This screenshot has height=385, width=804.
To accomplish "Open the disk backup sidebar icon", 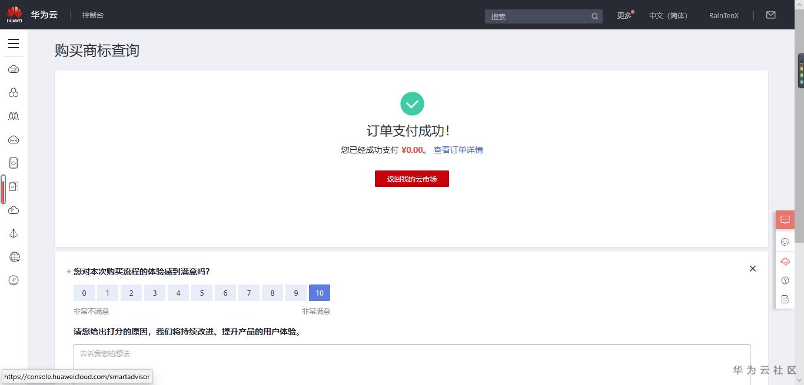I will click(x=14, y=186).
